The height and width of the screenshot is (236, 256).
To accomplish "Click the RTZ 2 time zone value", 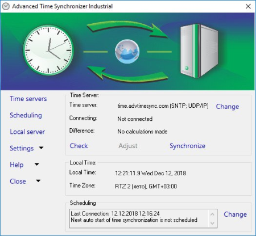I will point(146,187).
